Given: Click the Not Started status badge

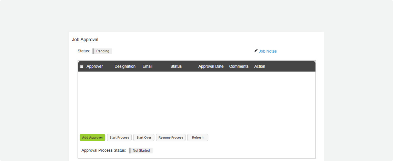Looking at the screenshot, I should tap(141, 151).
